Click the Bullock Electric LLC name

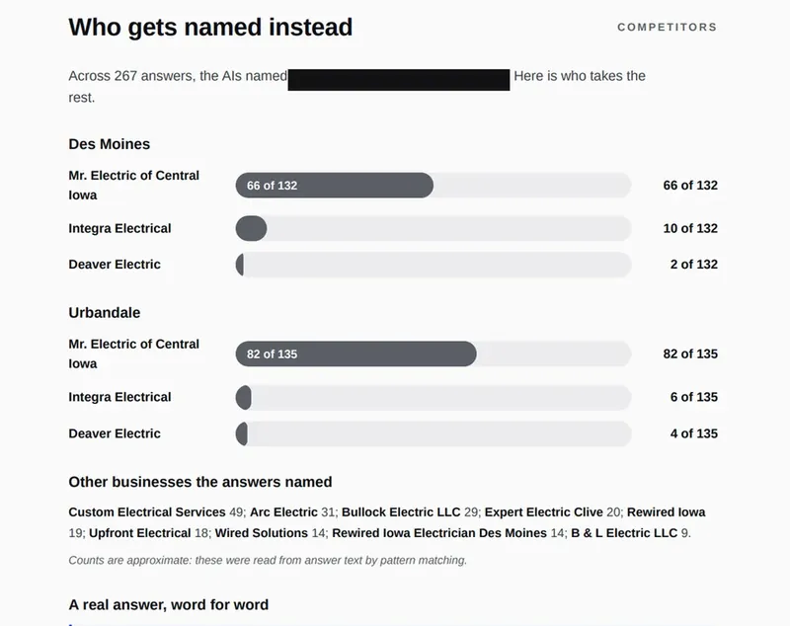[401, 512]
